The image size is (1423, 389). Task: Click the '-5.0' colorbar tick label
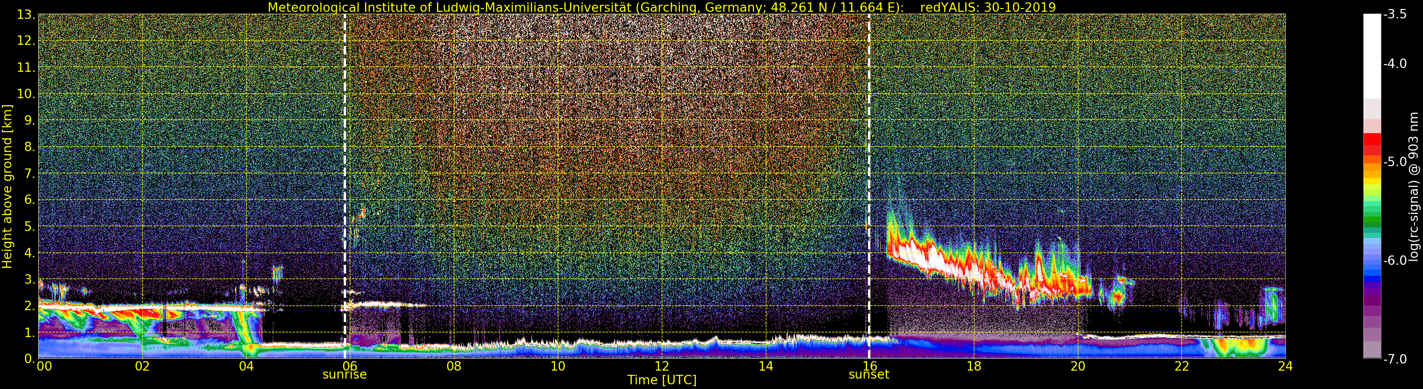(x=1395, y=162)
